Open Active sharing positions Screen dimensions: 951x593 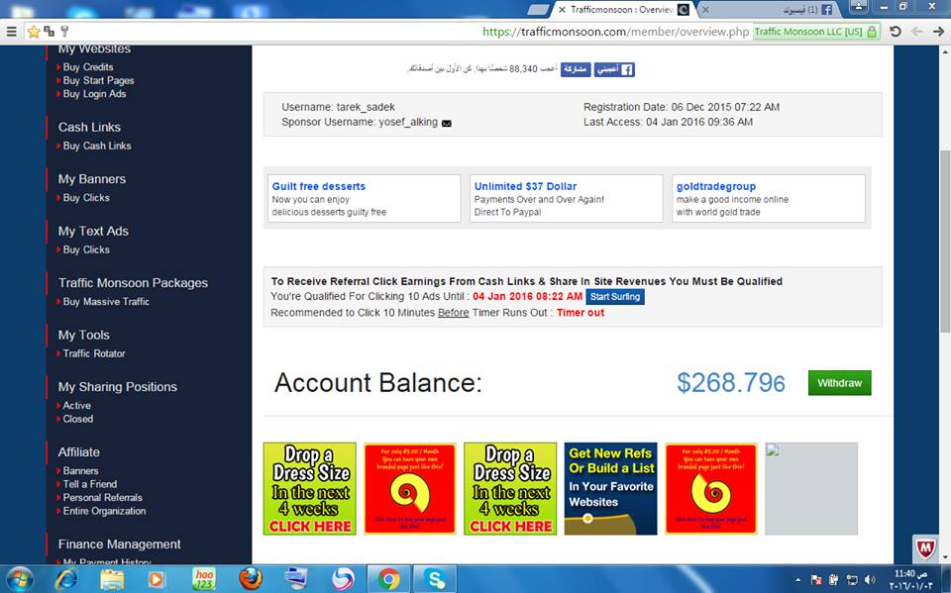click(77, 406)
